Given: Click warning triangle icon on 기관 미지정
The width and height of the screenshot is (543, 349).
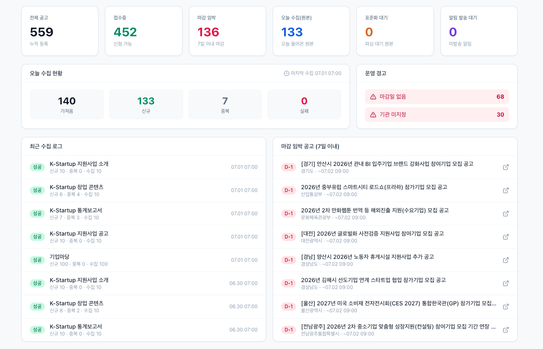Looking at the screenshot, I should tap(373, 115).
